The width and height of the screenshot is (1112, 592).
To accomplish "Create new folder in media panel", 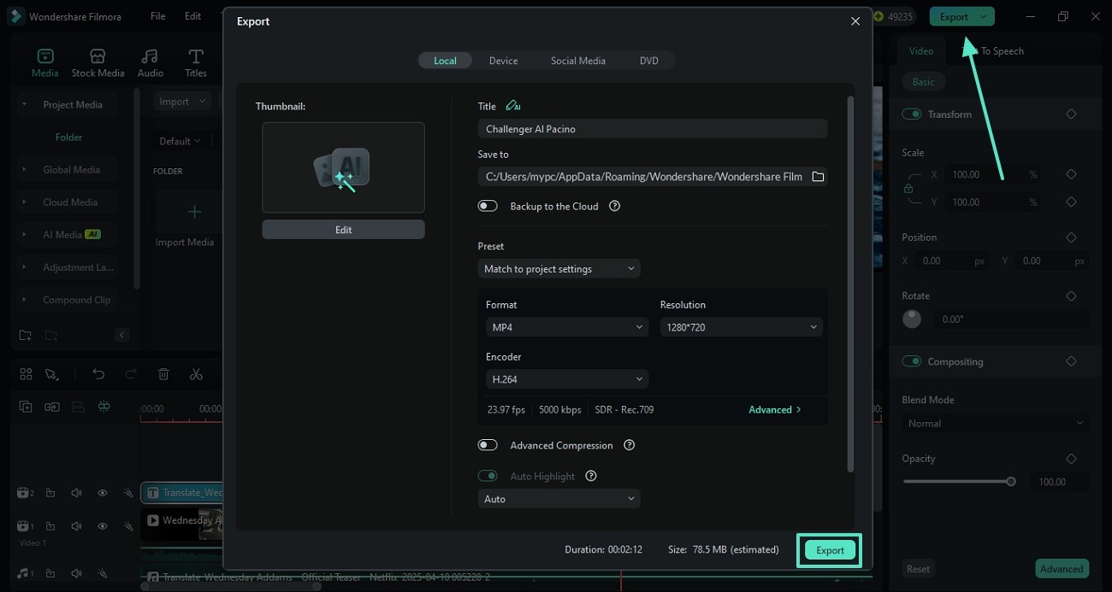I will click(26, 335).
